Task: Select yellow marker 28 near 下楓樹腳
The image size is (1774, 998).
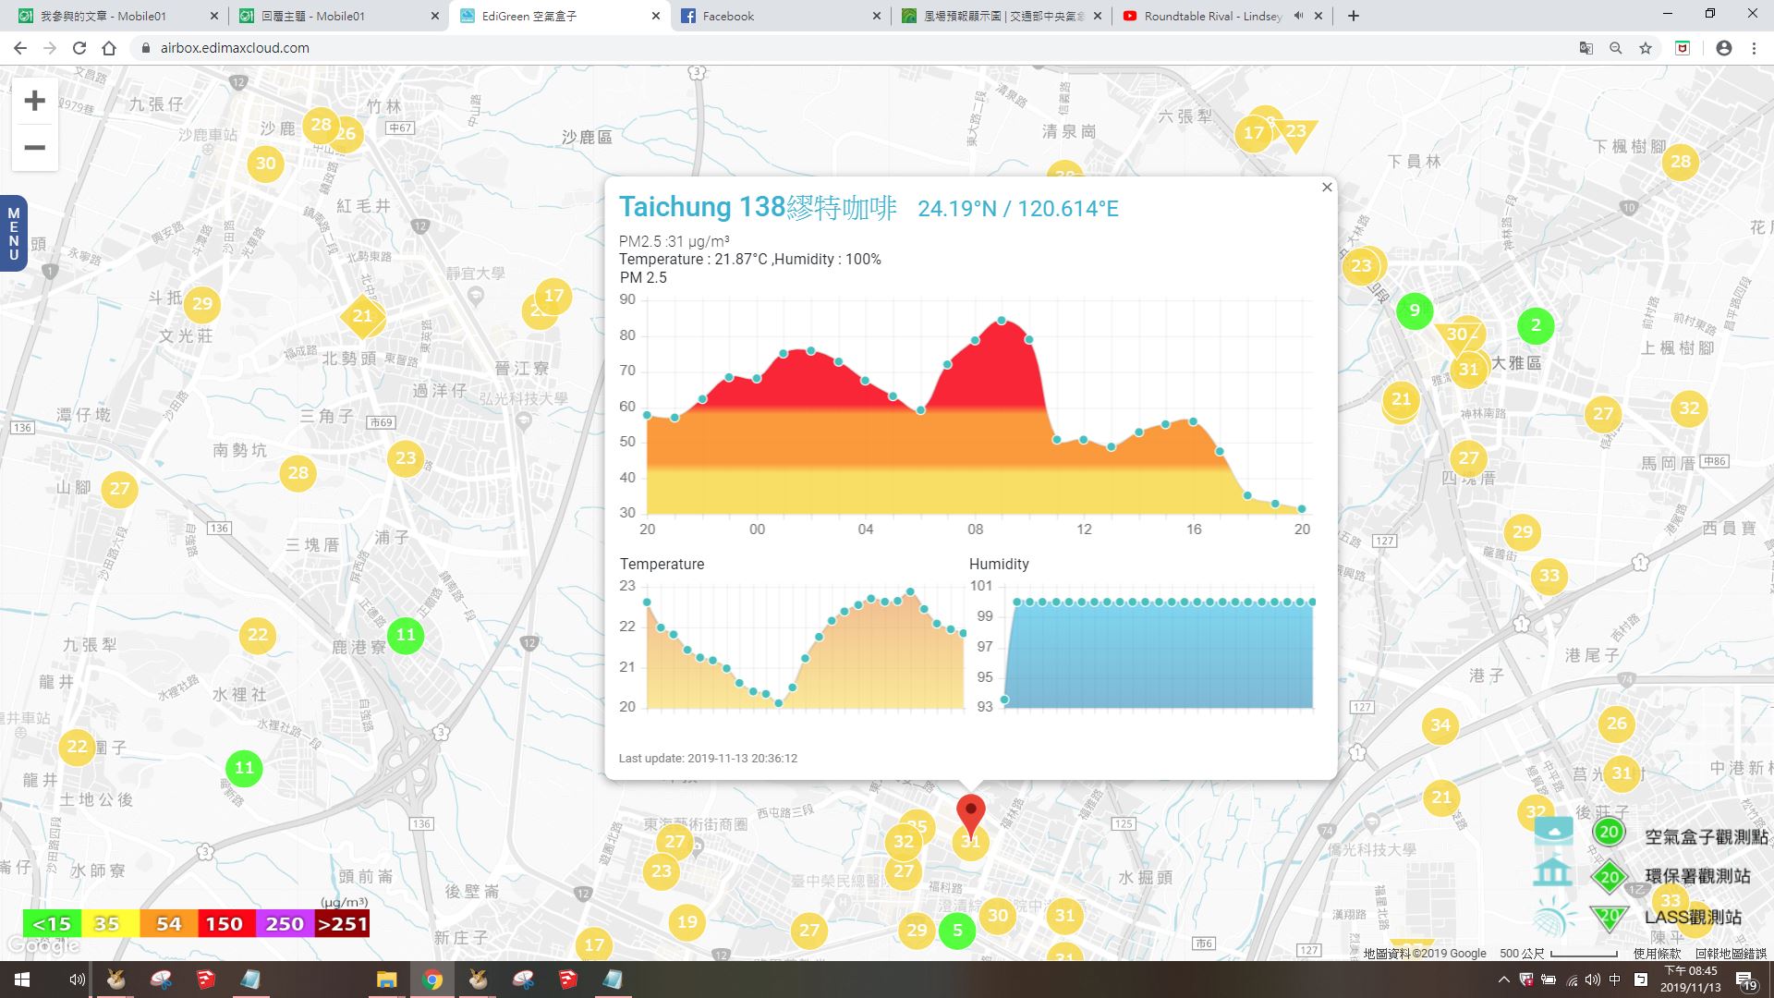Action: pyautogui.click(x=1681, y=162)
